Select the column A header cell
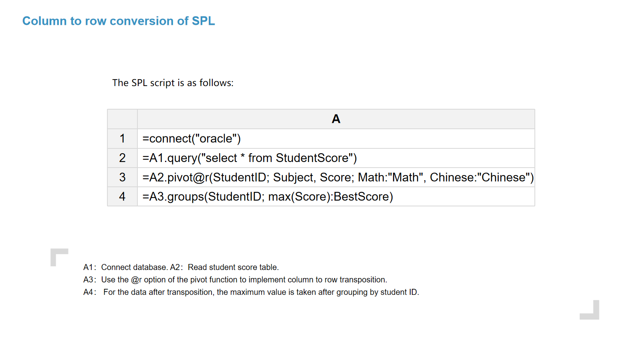The image size is (641, 360). [336, 119]
